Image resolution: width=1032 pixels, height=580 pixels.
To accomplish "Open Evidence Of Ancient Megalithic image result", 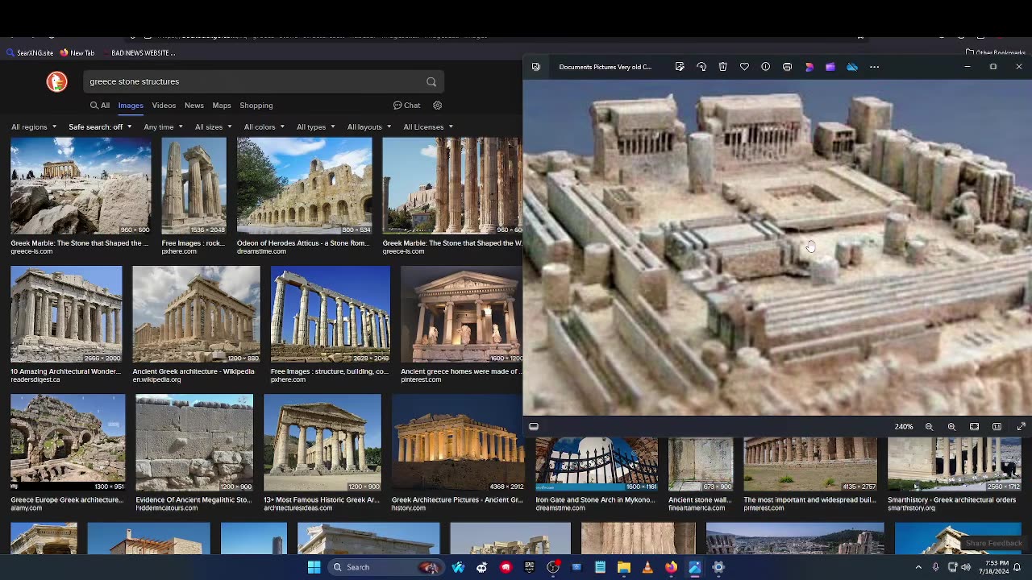I will coord(194,442).
